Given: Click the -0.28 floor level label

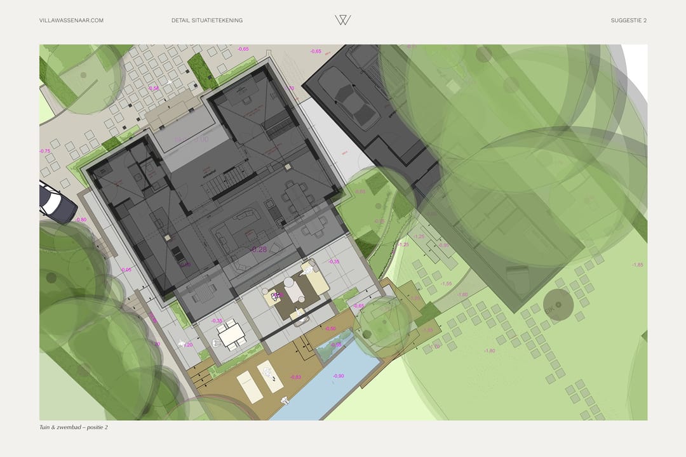Looking at the screenshot, I should pyautogui.click(x=258, y=249).
